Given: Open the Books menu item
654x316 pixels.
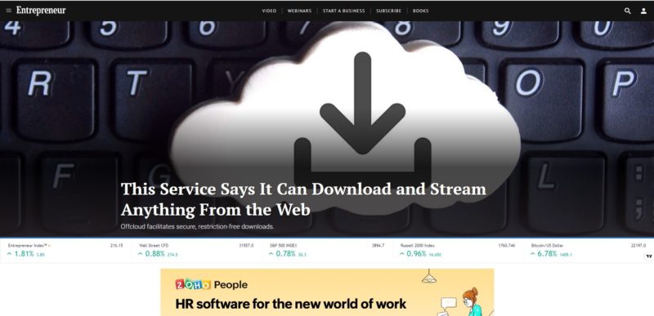Looking at the screenshot, I should point(420,11).
